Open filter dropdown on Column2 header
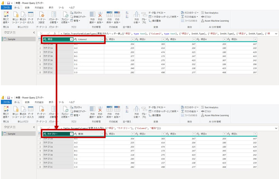 [x=102, y=39]
